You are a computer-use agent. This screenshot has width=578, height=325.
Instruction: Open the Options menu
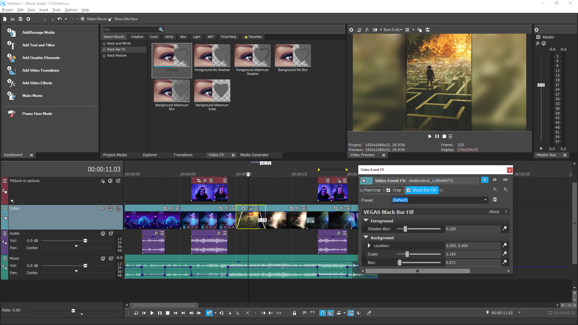point(71,10)
